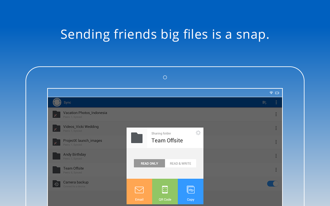
Task: Click the folder thumbnail in the sharing dialog
Action: (137, 138)
